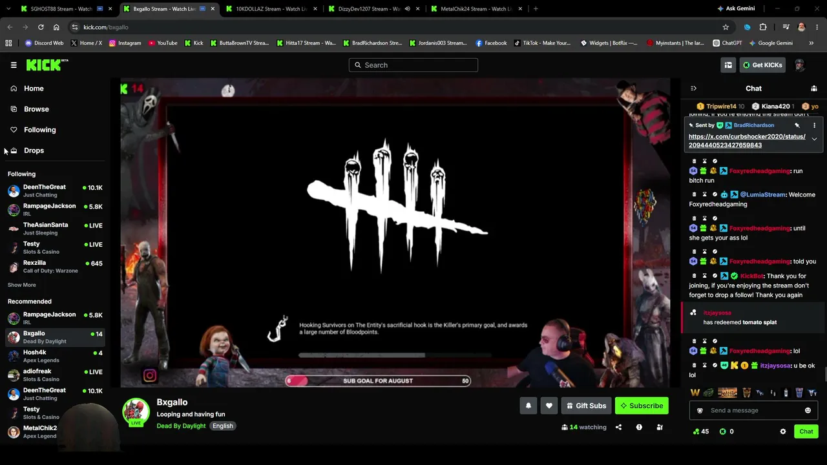The image size is (827, 465).
Task: Click the Send a message chat input
Action: tap(754, 410)
